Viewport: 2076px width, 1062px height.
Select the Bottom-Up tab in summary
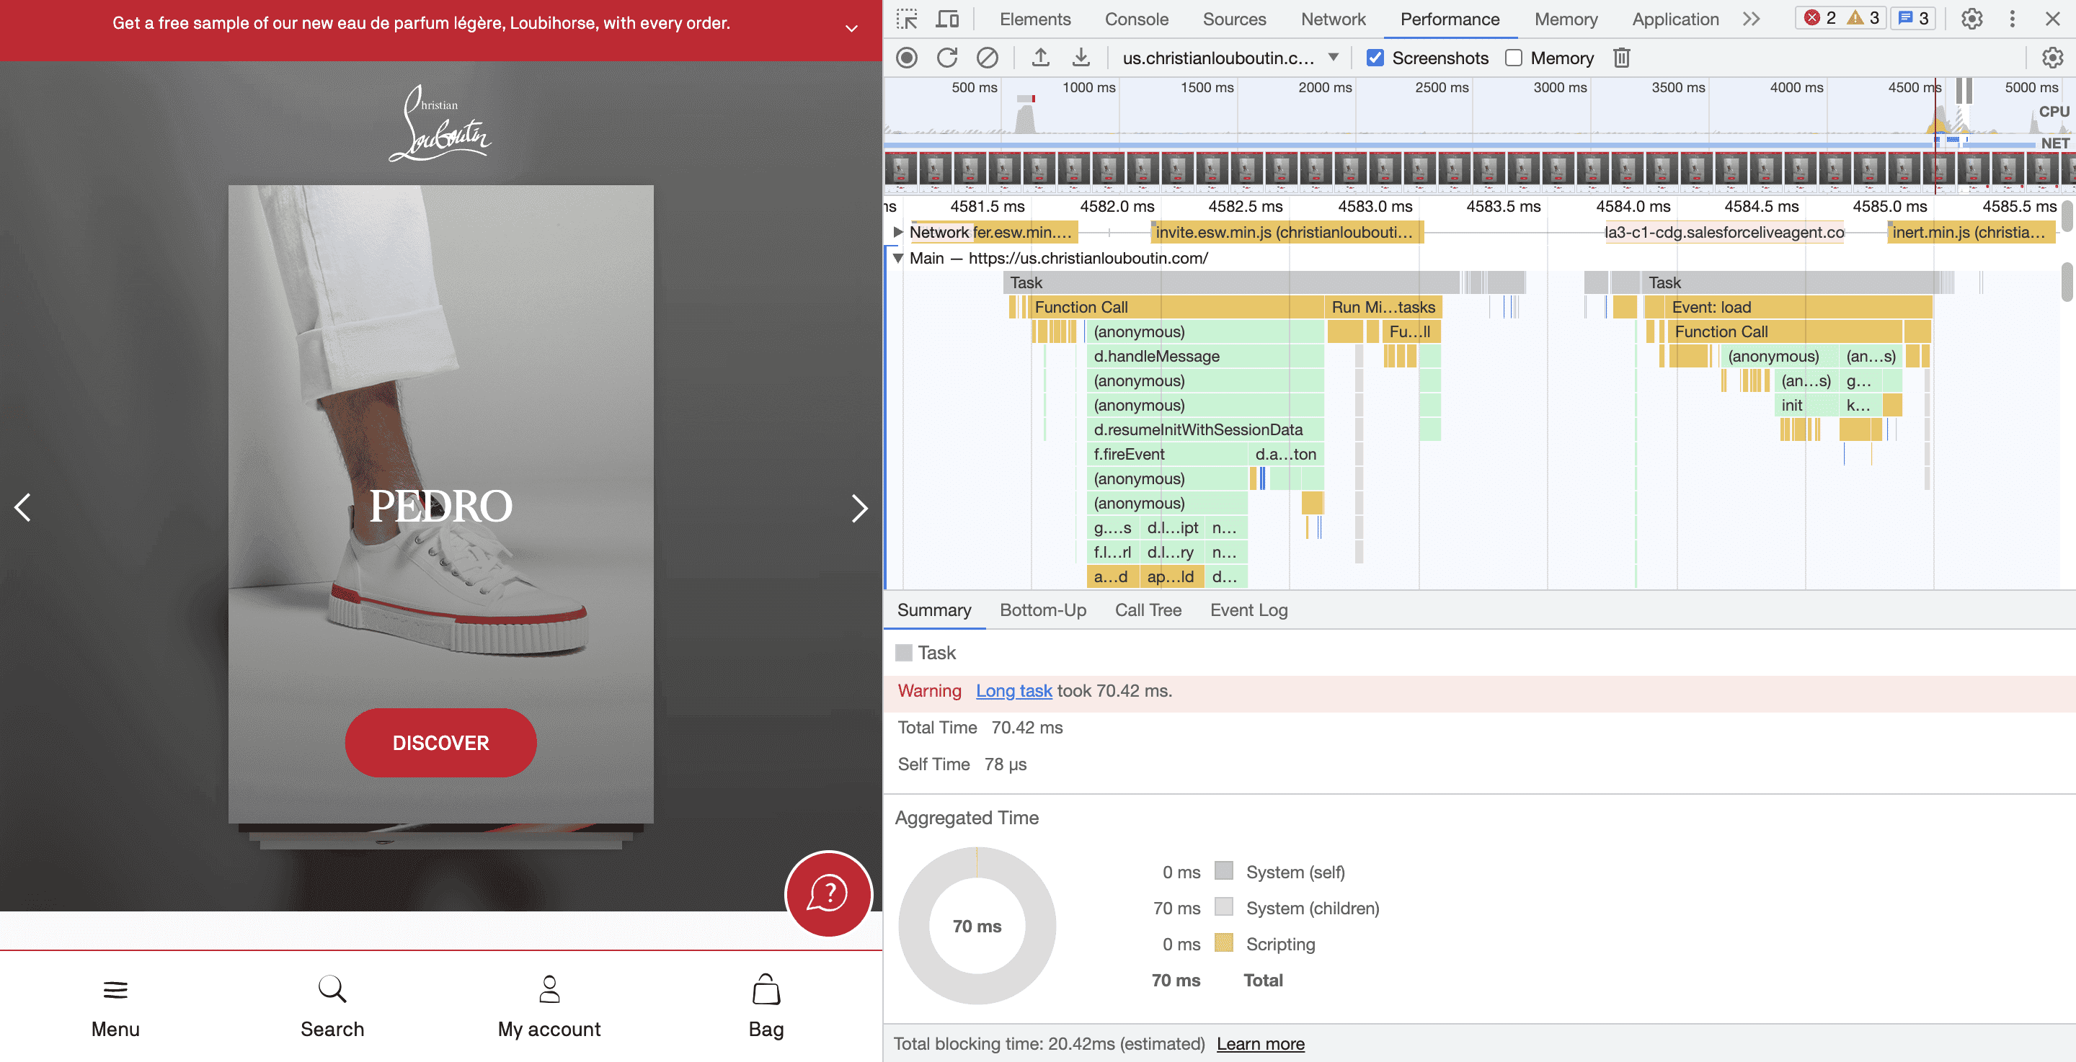point(1044,610)
